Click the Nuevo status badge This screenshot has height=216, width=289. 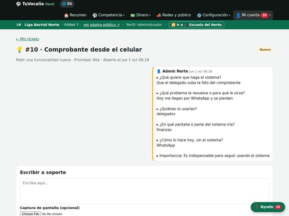point(265,50)
